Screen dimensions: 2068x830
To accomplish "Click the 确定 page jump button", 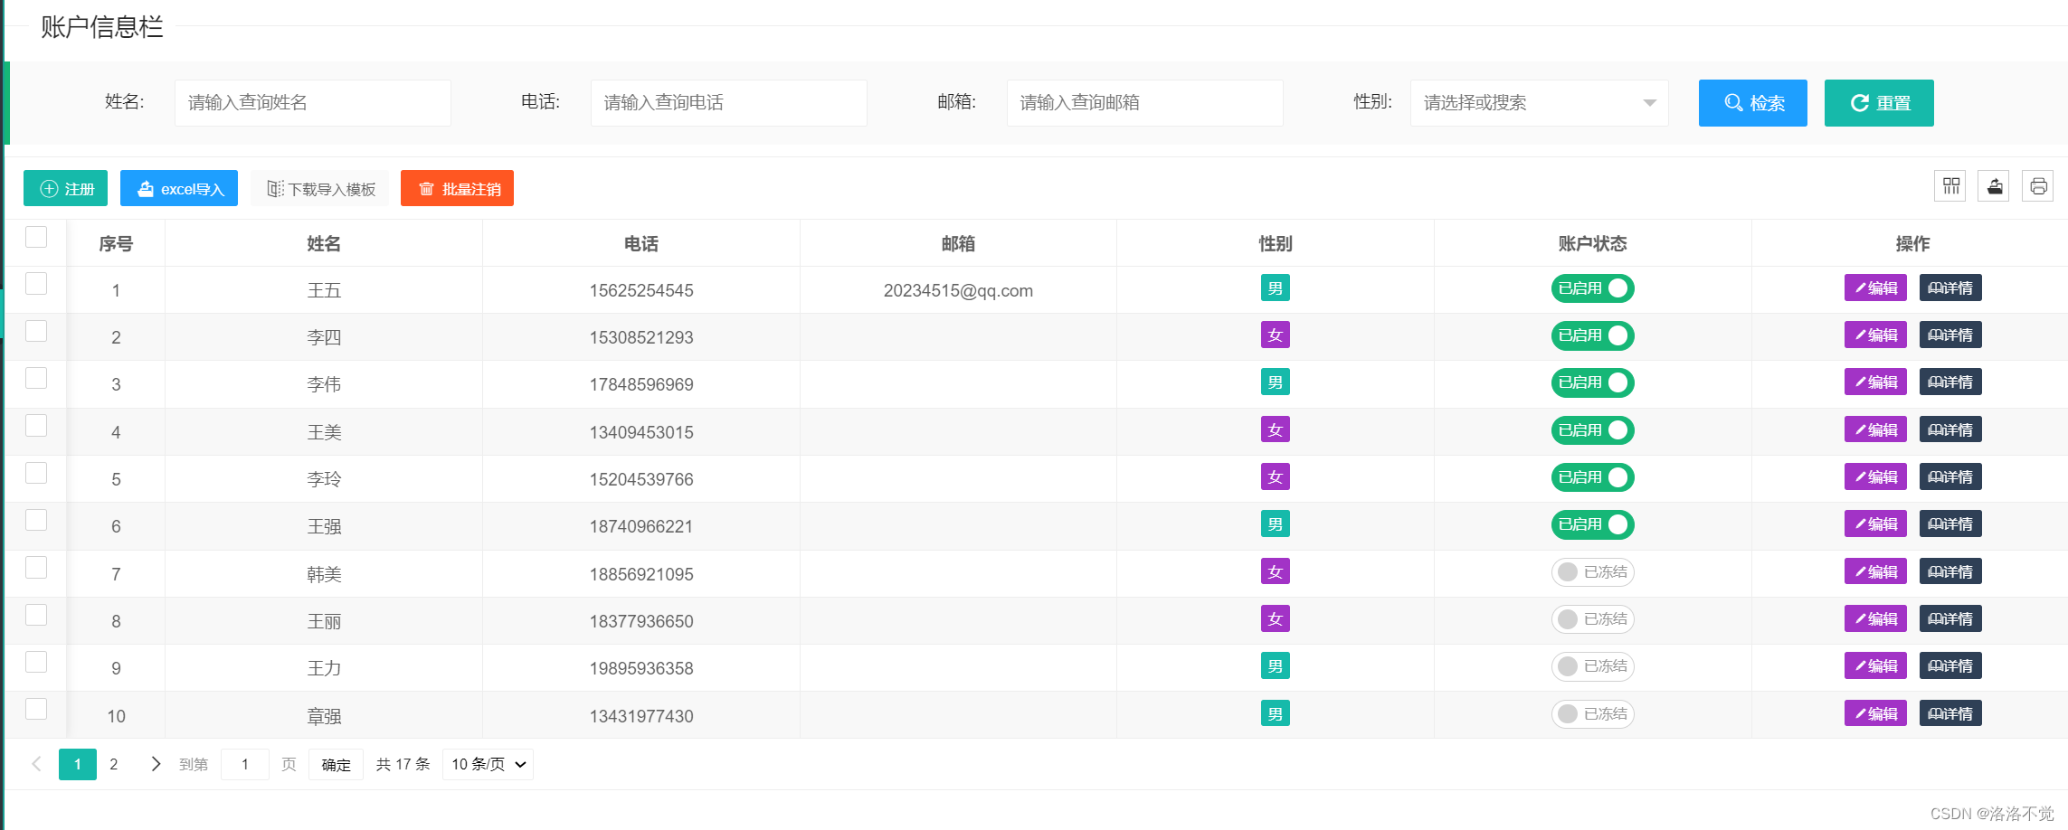I will 336,764.
